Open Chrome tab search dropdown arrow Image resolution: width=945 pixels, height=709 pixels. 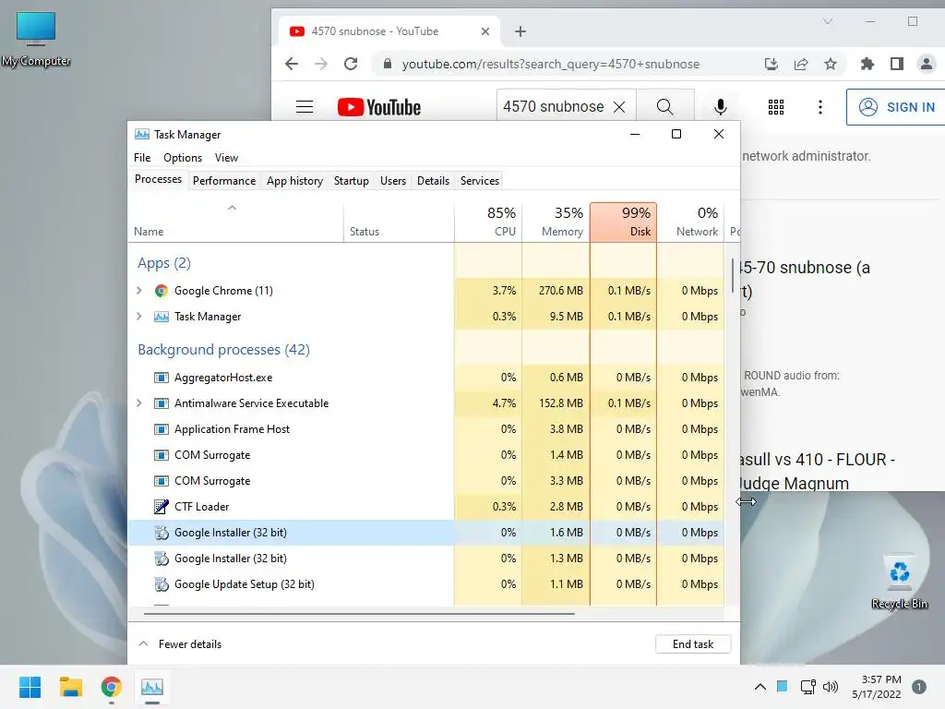(828, 22)
